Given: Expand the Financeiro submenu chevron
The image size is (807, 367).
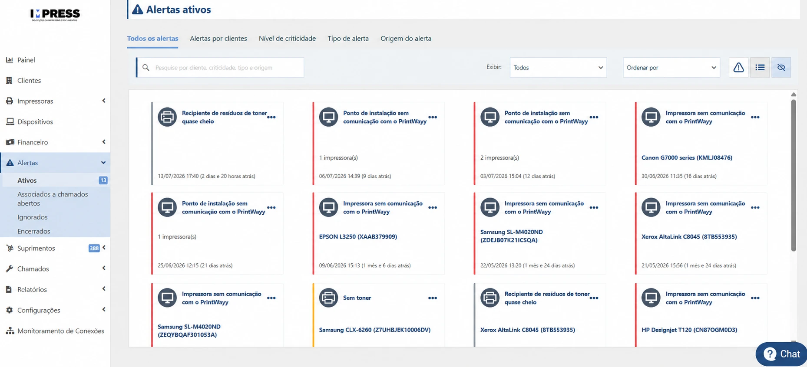Looking at the screenshot, I should pyautogui.click(x=104, y=142).
